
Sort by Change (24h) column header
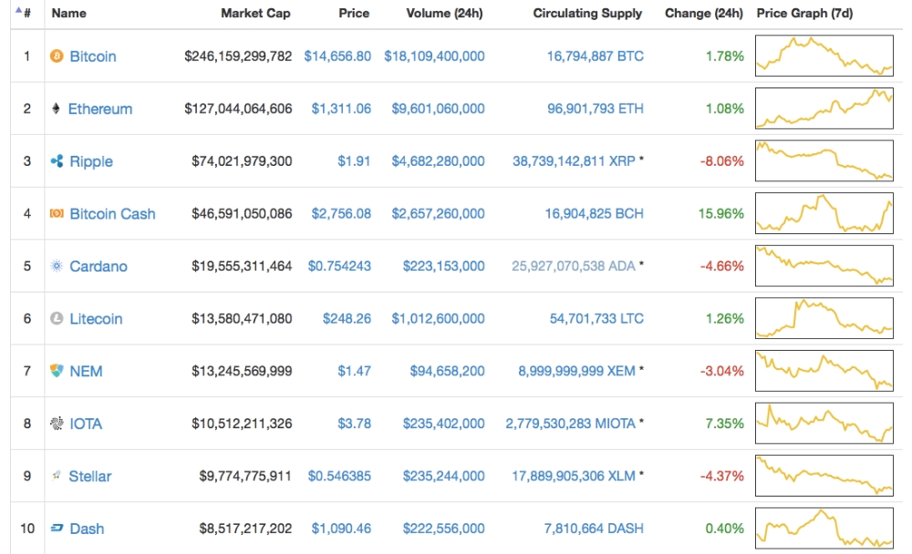coord(703,14)
